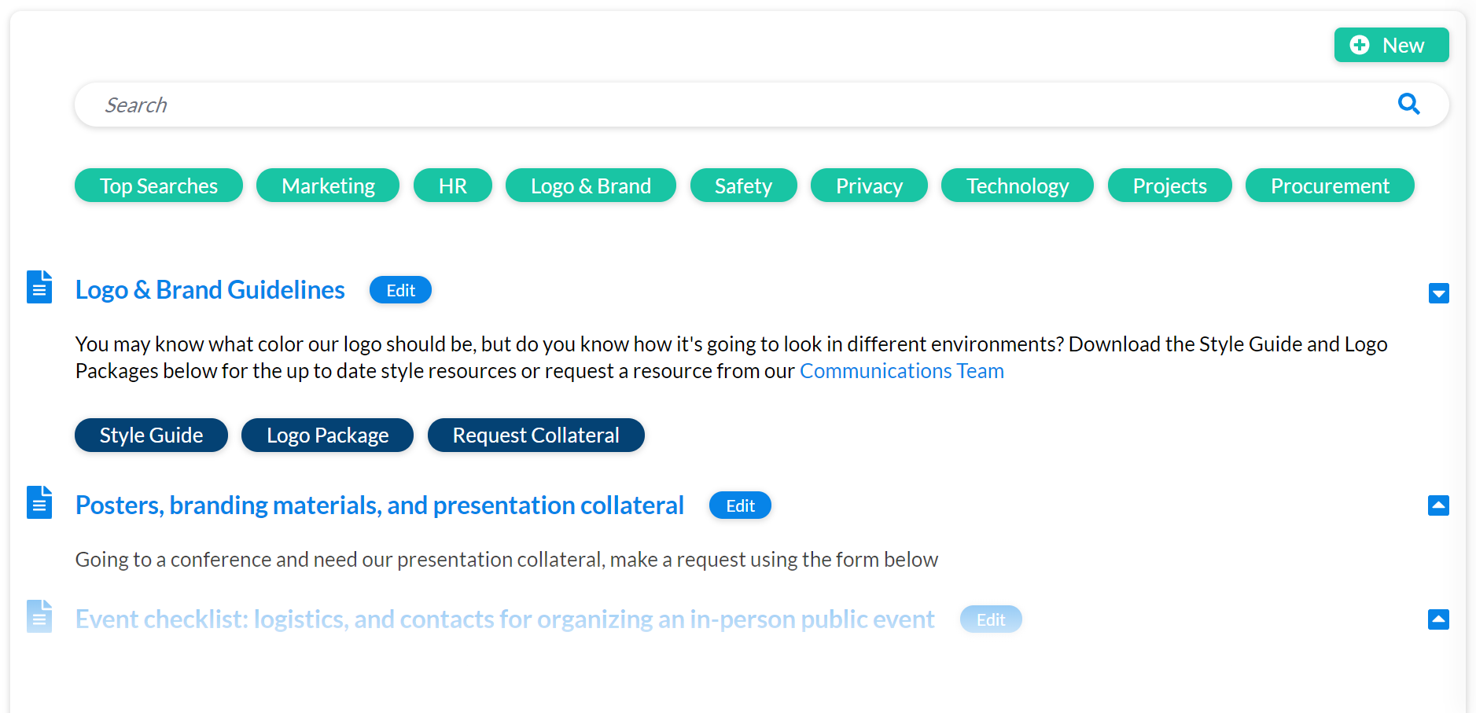Image resolution: width=1476 pixels, height=713 pixels.
Task: Open the Style Guide download button
Action: point(151,435)
